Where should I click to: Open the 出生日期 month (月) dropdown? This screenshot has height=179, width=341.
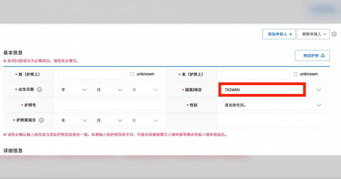pyautogui.click(x=110, y=90)
